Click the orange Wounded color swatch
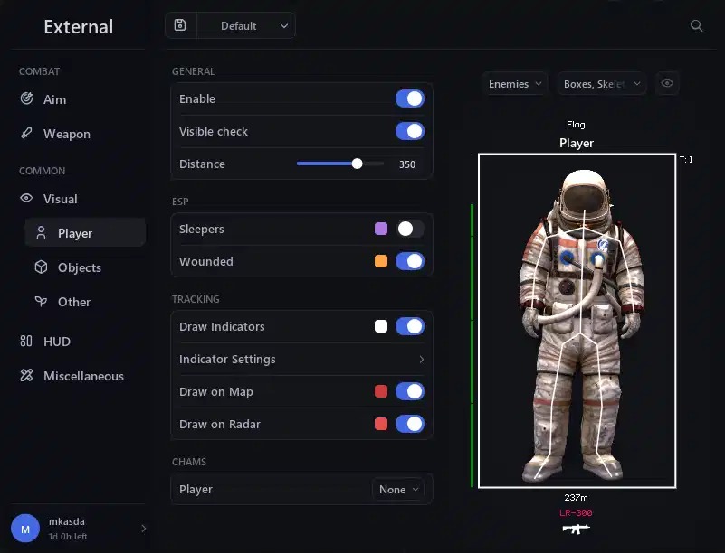The width and height of the screenshot is (725, 553). coord(381,262)
